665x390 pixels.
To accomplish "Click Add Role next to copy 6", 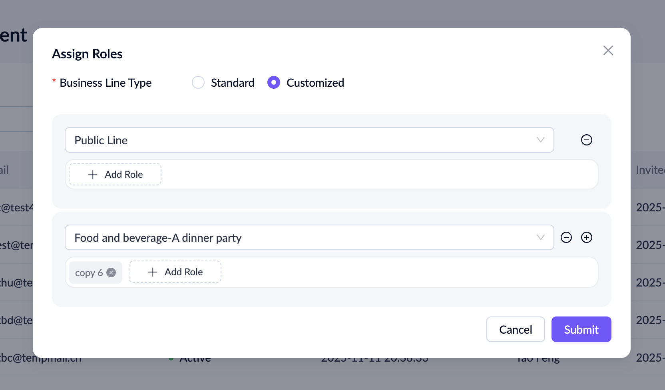I will 183,272.
